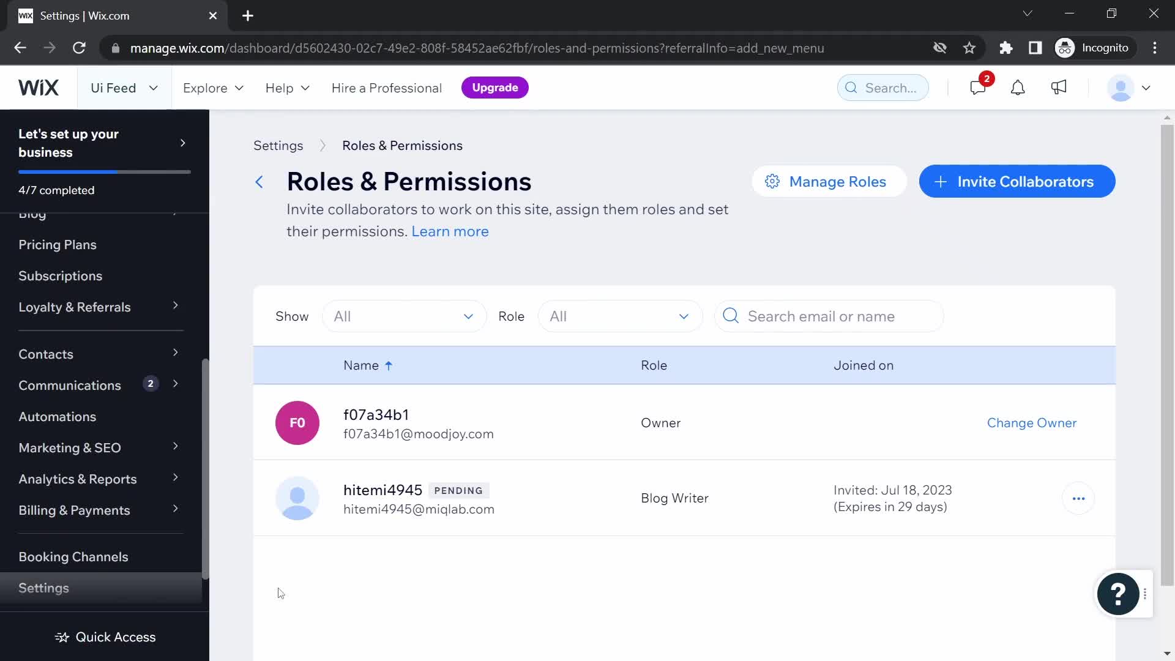
Task: Click the three-dot menu icon for hitemi4945
Action: 1081,499
